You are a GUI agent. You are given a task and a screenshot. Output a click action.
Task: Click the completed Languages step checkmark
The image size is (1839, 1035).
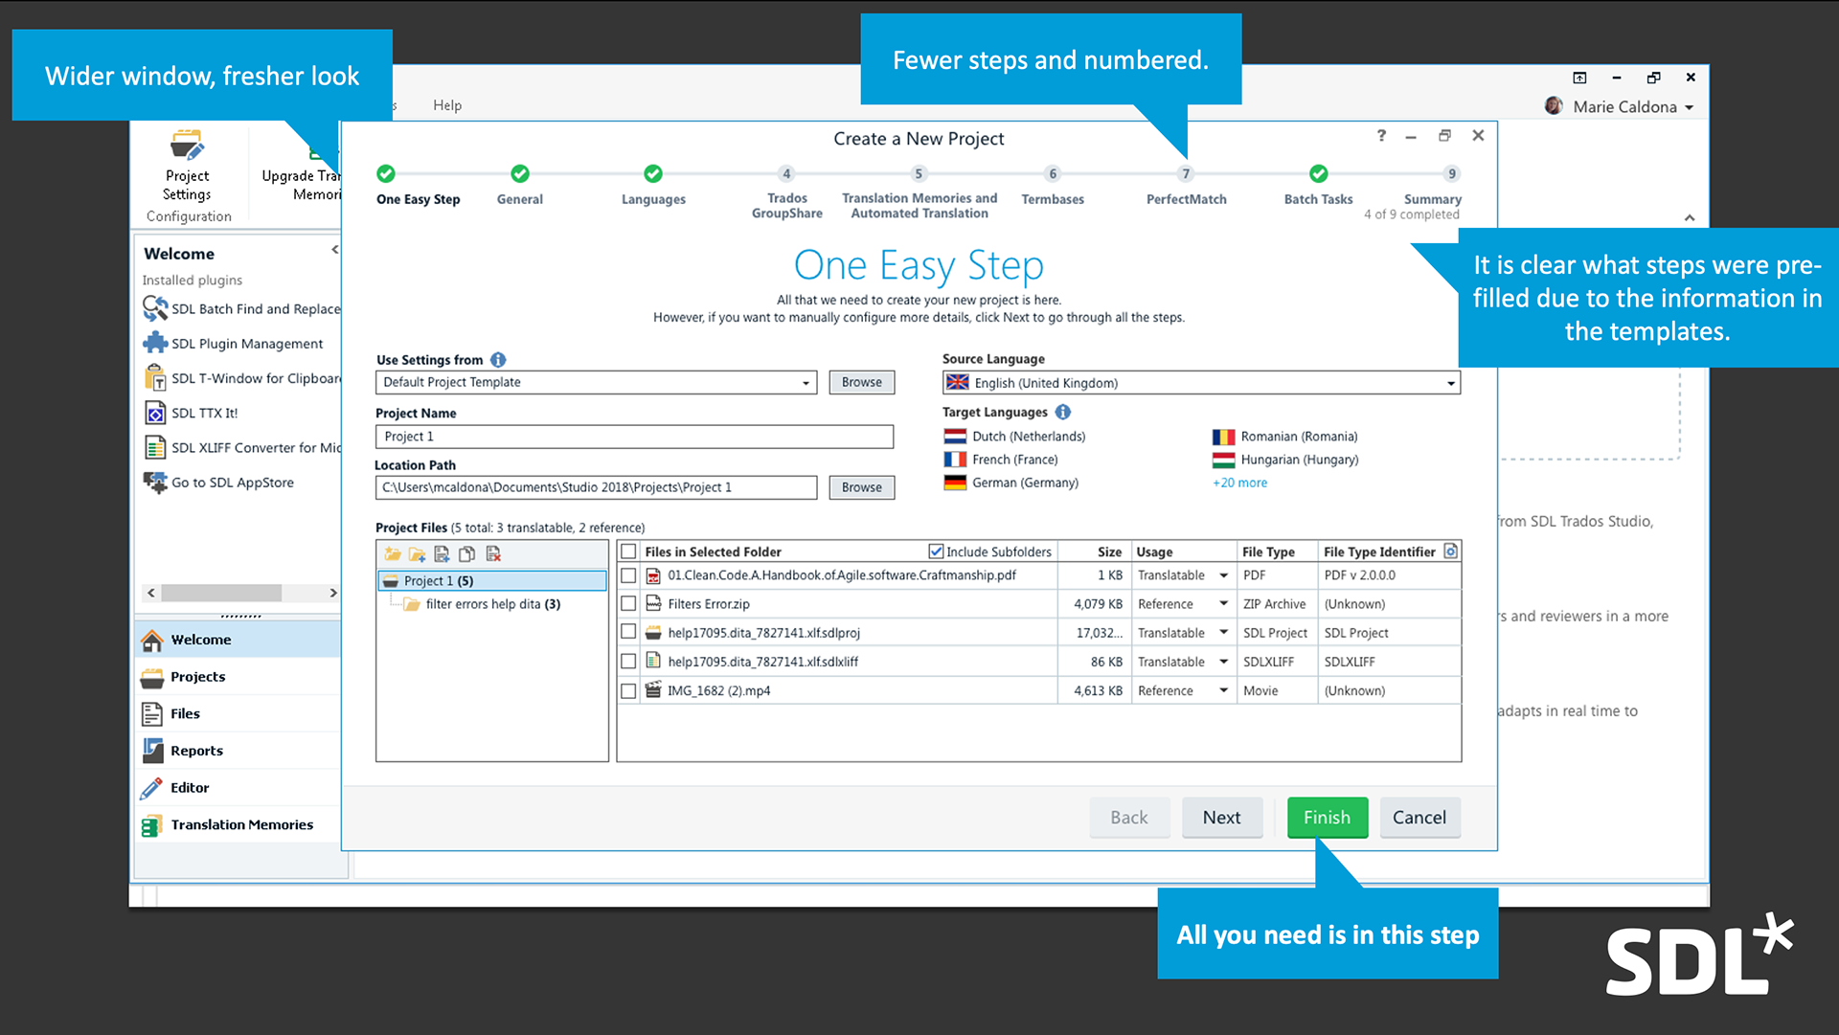click(653, 173)
